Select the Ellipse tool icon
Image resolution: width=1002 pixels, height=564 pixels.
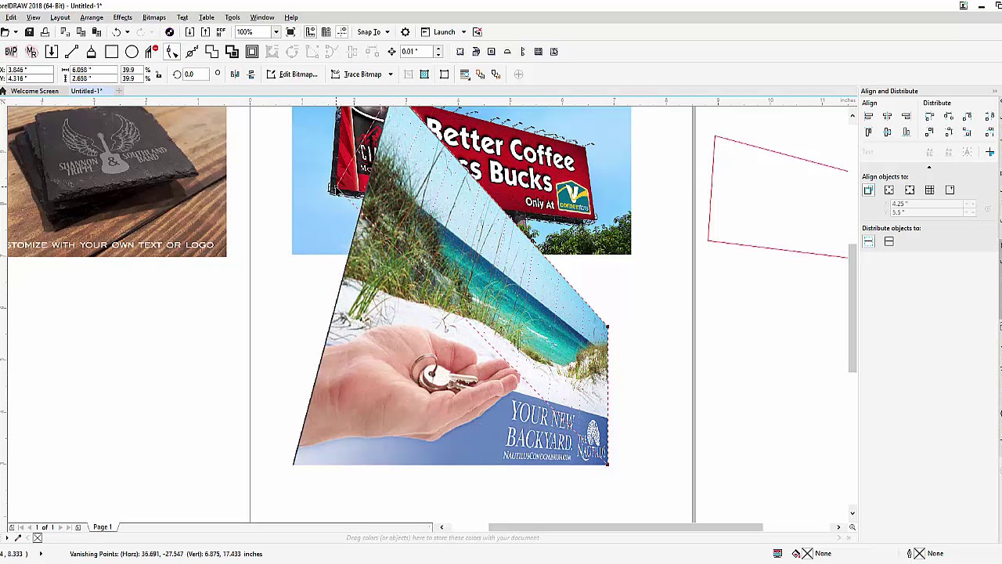tap(132, 52)
